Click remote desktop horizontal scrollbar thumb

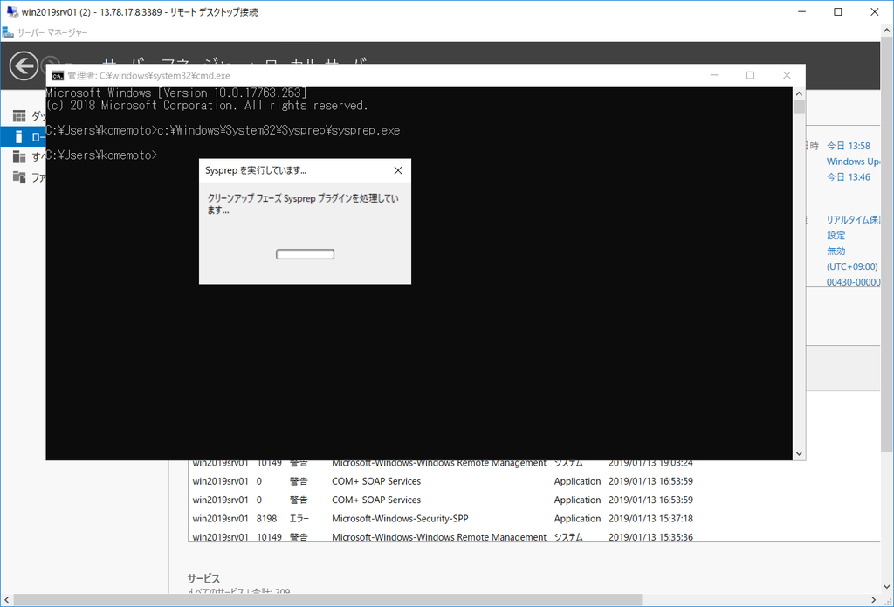tap(328, 600)
